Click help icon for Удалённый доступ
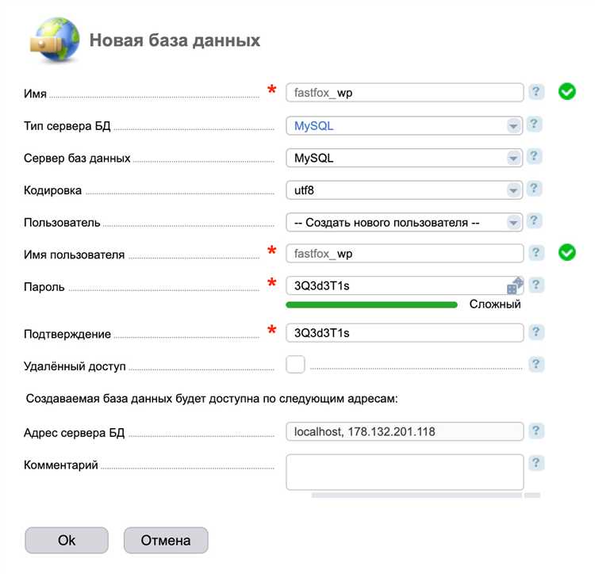This screenshot has width=595, height=574. click(x=537, y=364)
